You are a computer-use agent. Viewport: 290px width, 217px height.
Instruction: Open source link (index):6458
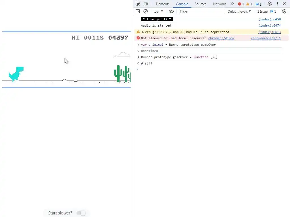click(270, 19)
